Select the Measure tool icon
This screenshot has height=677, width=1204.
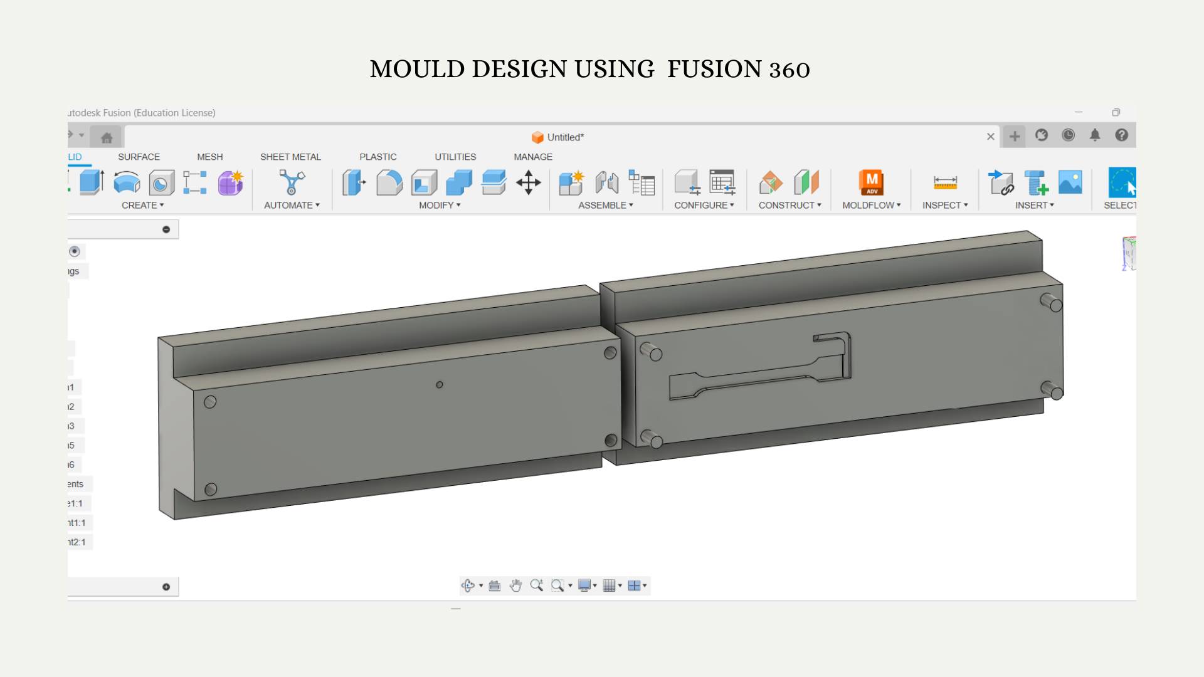pyautogui.click(x=945, y=182)
